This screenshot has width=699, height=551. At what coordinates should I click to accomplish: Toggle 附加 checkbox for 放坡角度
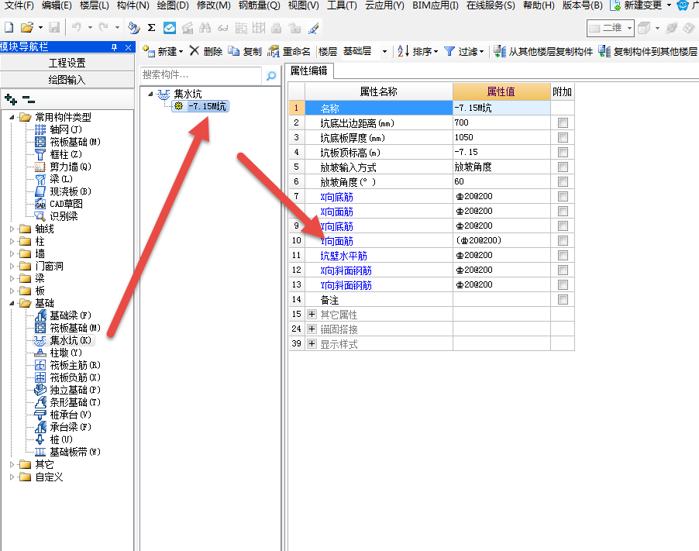tap(563, 182)
